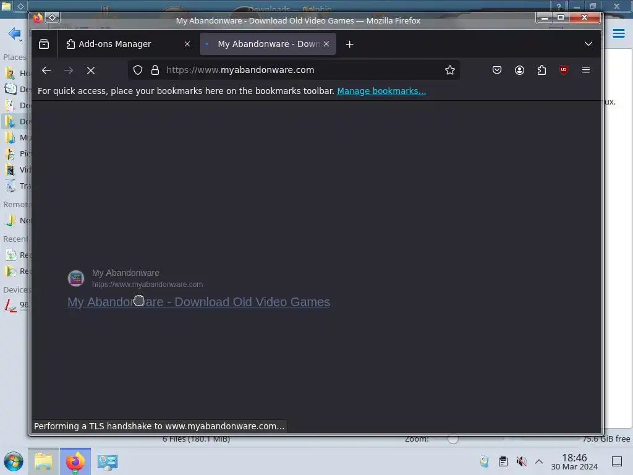Open Dolphin's hamburger menu
This screenshot has height=475, width=633.
pos(618,33)
